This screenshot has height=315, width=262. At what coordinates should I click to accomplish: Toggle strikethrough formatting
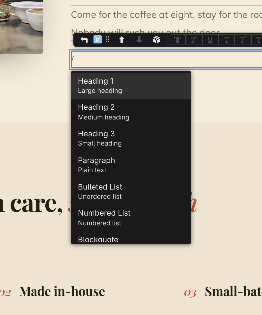coord(227,40)
